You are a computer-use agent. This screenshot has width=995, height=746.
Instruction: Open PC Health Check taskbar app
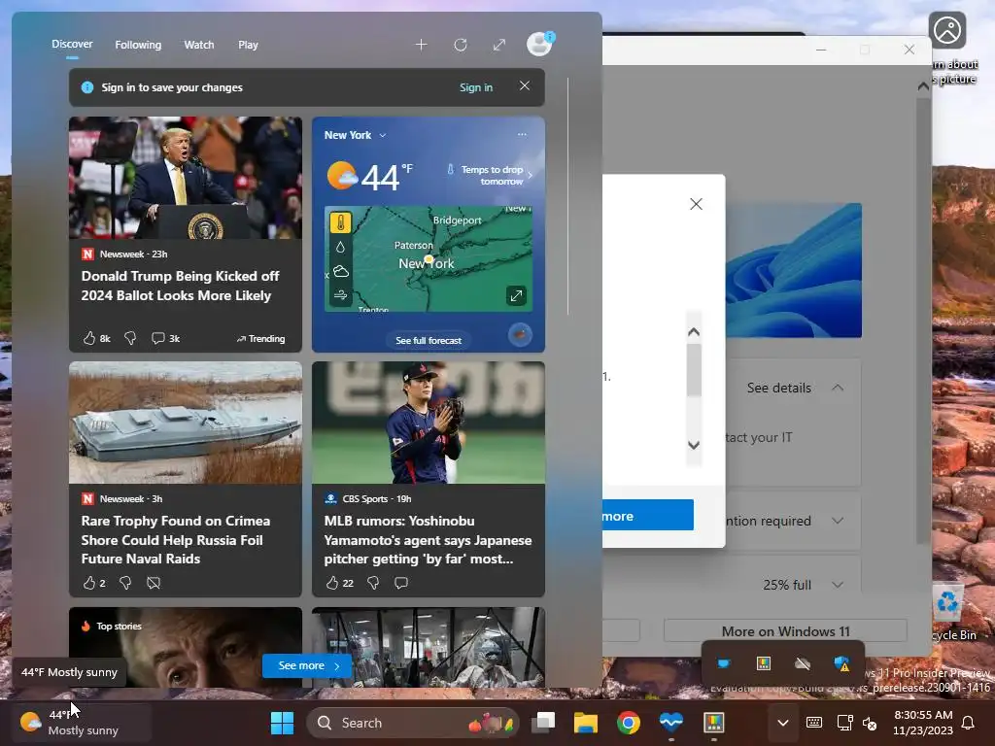[670, 723]
